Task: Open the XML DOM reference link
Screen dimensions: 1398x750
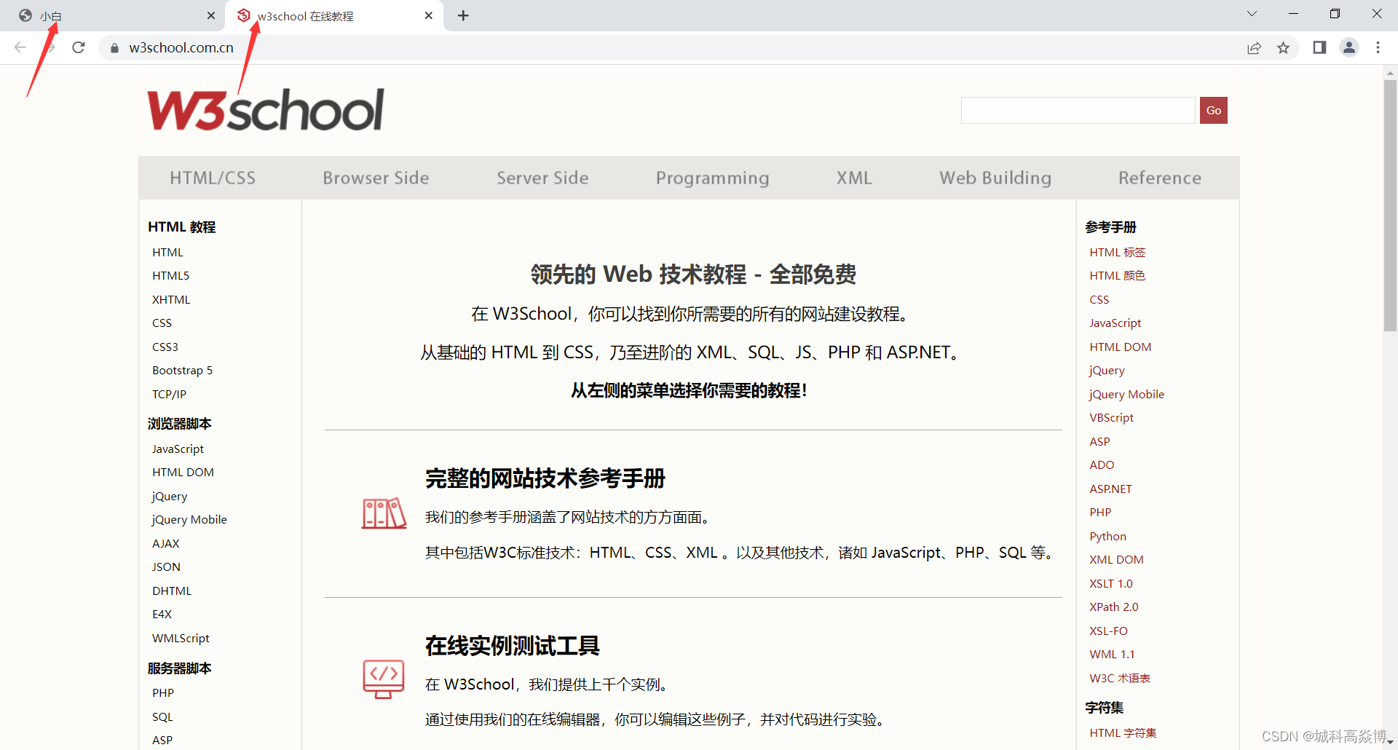Action: (1116, 559)
